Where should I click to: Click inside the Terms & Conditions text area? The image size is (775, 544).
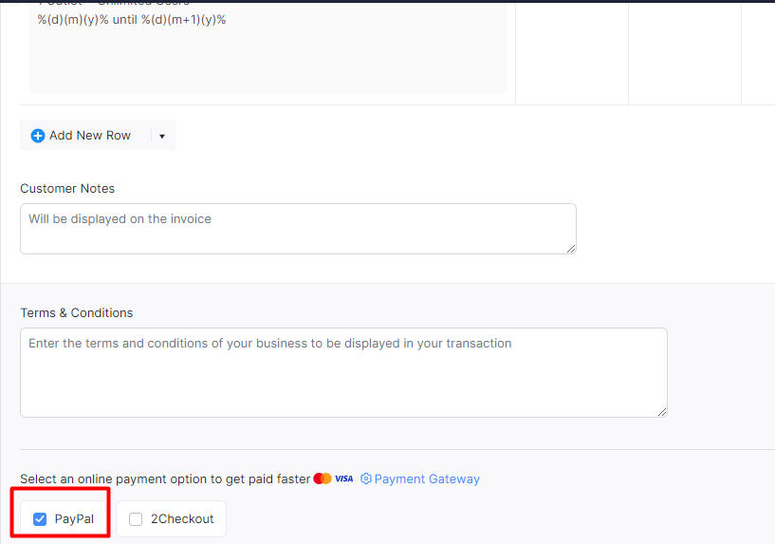343,372
